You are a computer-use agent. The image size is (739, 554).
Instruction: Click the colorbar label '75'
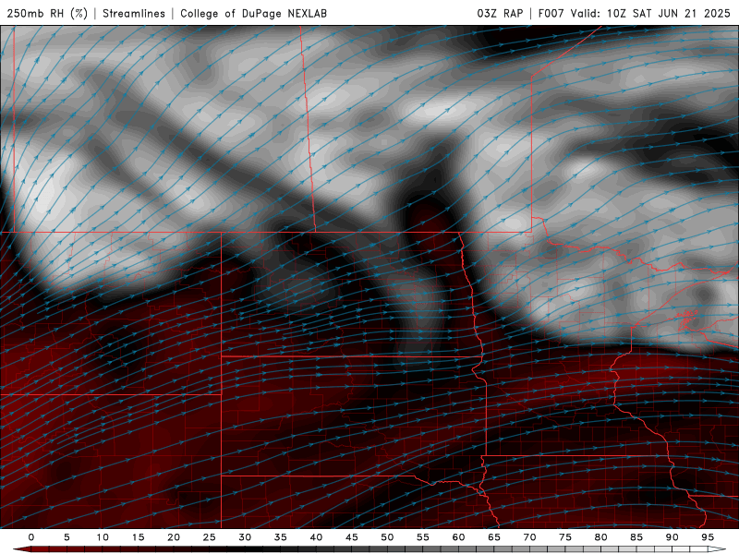[x=565, y=537]
